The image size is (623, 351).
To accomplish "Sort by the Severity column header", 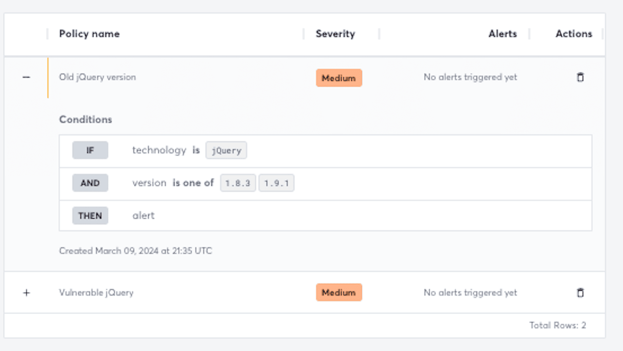I will [x=335, y=34].
